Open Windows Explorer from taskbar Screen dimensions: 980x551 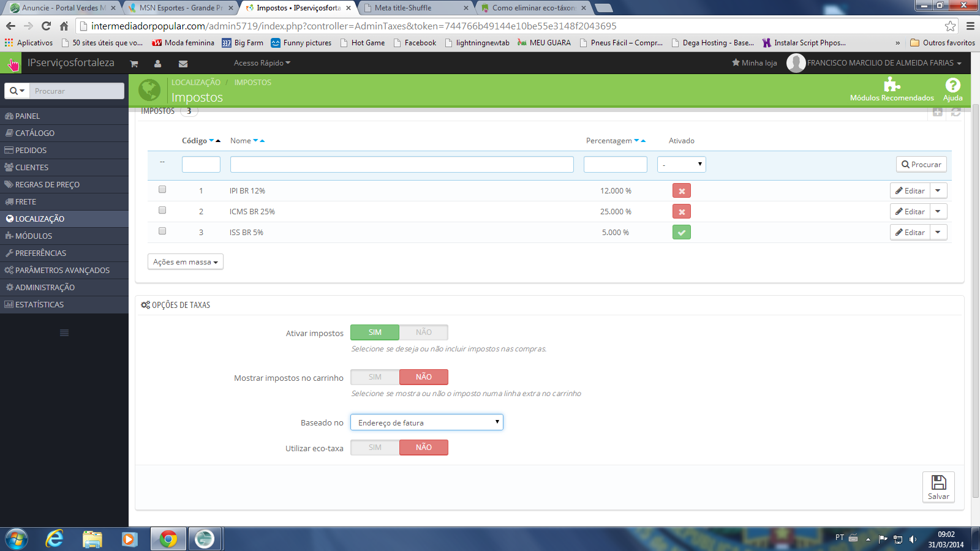[92, 539]
